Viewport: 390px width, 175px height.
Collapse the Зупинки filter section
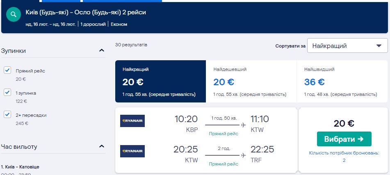[101, 50]
